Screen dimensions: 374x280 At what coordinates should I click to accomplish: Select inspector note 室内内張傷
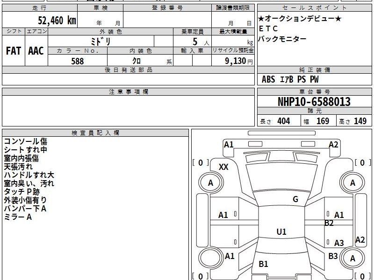(x=21, y=158)
